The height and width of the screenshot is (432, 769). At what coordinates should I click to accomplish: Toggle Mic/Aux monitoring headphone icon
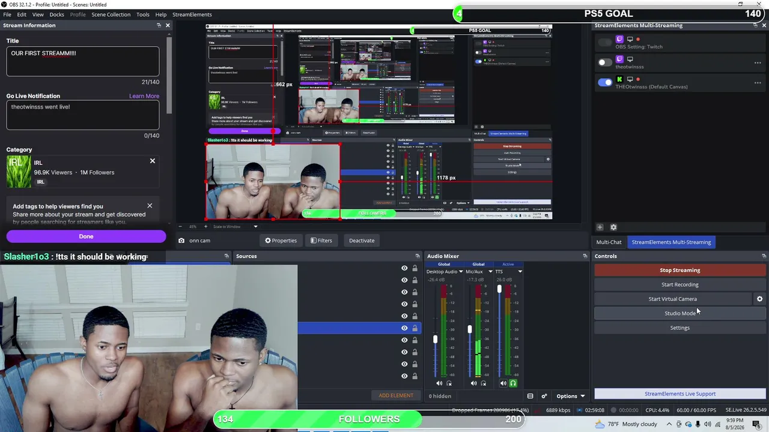click(484, 383)
